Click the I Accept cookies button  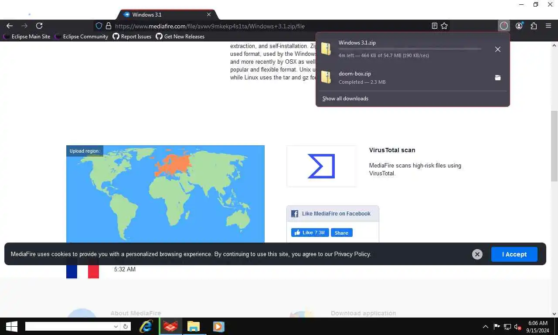coord(514,254)
